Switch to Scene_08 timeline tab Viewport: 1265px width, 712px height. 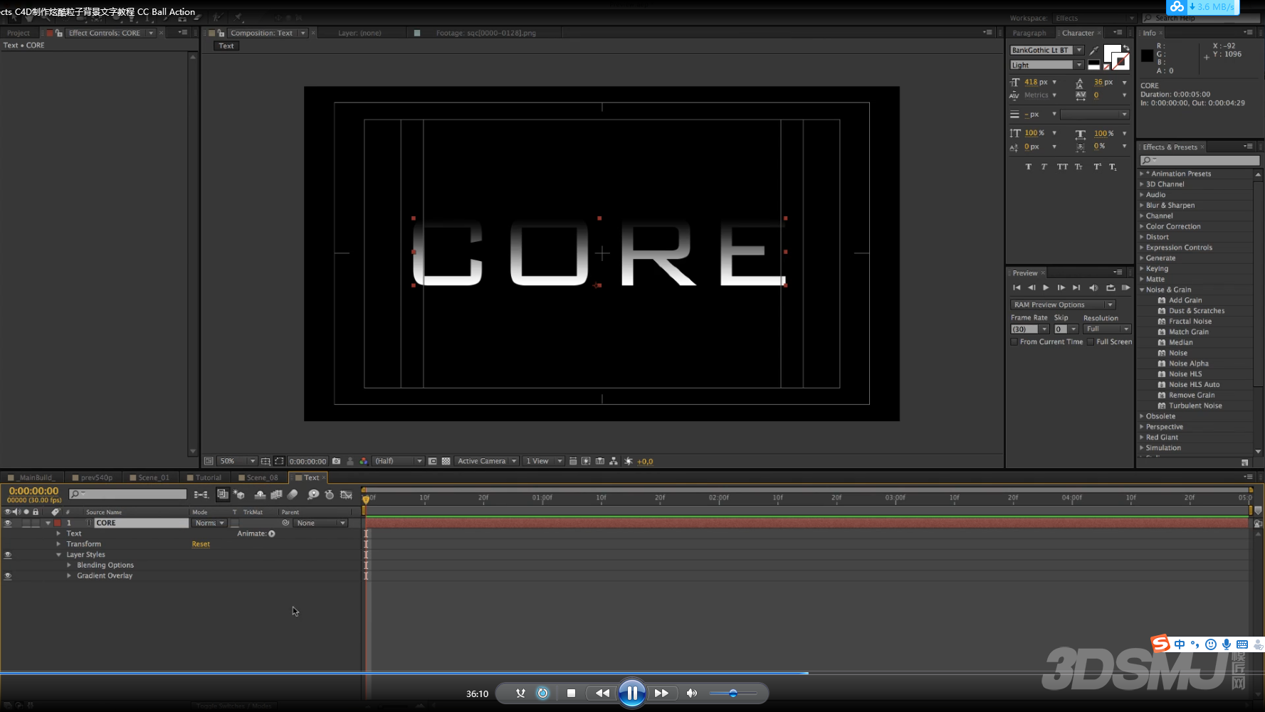coord(262,477)
